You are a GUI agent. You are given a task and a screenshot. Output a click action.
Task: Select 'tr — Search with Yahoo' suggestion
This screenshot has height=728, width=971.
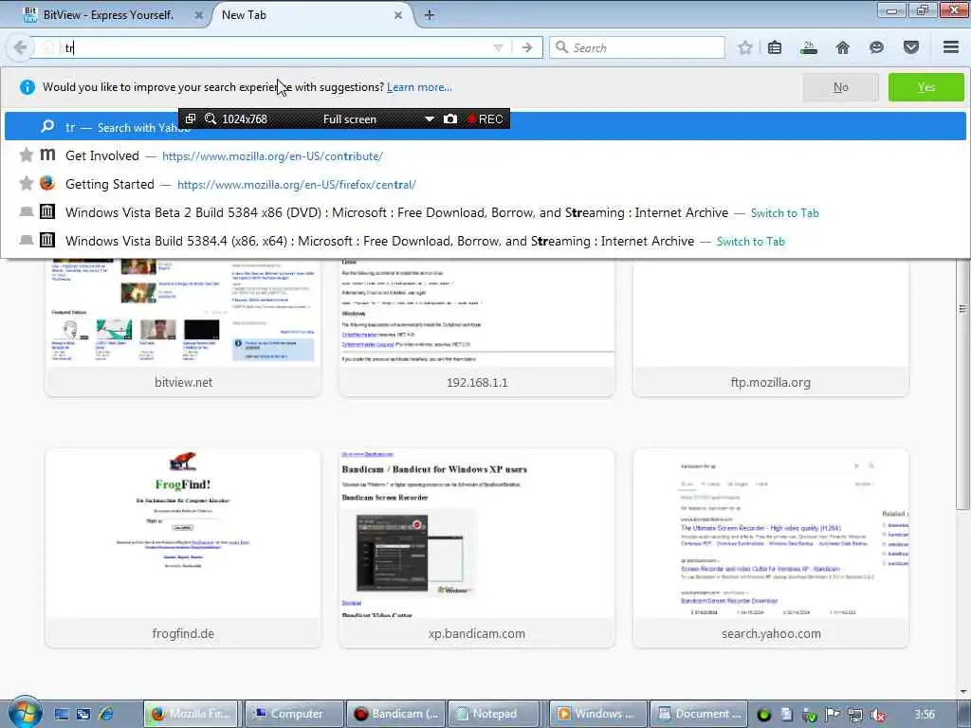485,127
